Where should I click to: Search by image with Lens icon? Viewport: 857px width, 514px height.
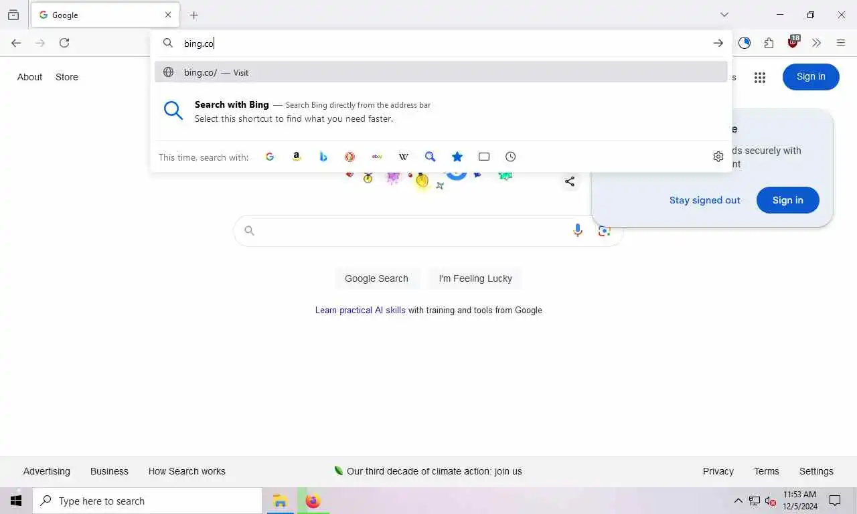605,231
